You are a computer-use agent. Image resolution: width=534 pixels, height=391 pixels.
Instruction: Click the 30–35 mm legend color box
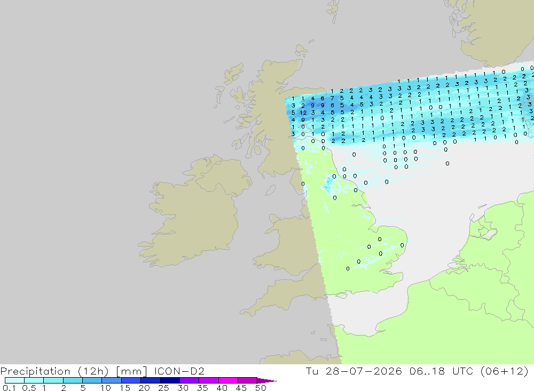189,380
